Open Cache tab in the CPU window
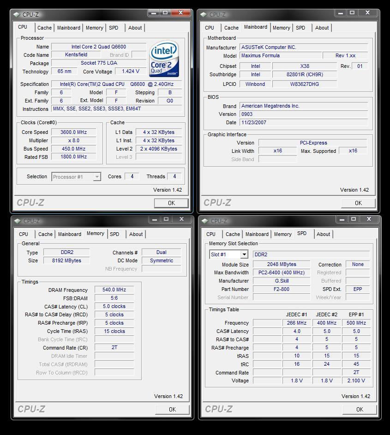The height and width of the screenshot is (435, 390). click(44, 28)
